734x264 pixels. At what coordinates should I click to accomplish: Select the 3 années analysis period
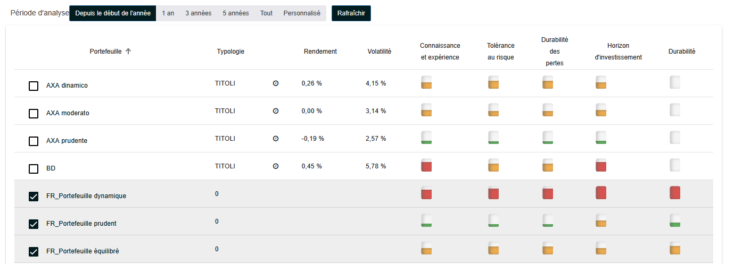[198, 13]
